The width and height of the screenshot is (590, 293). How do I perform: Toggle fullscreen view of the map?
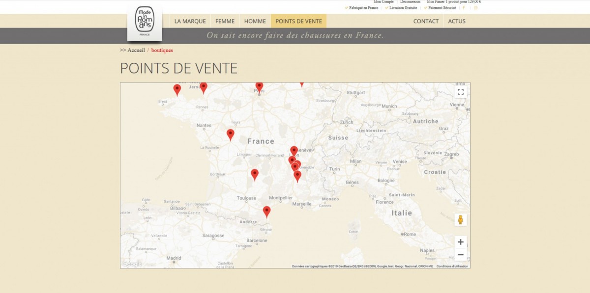point(461,92)
